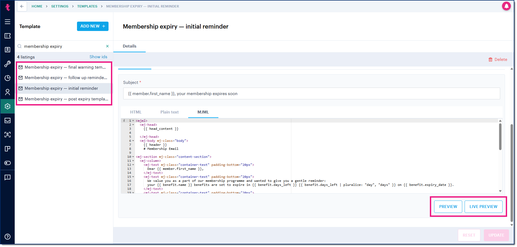Click the Delete label
517x247 pixels.
(x=501, y=60)
